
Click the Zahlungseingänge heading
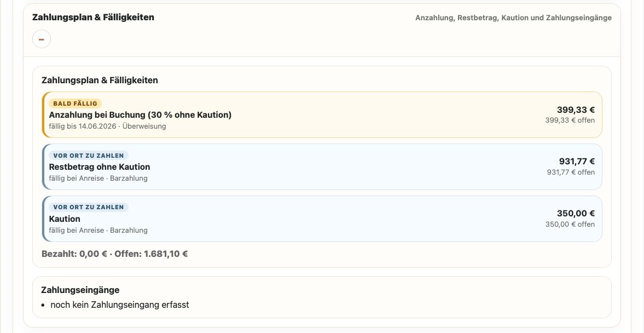(80, 290)
